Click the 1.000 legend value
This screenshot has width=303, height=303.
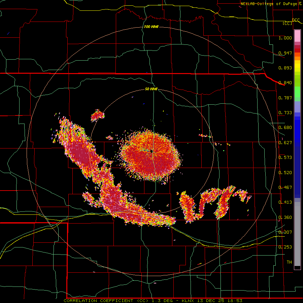pyautogui.click(x=285, y=38)
